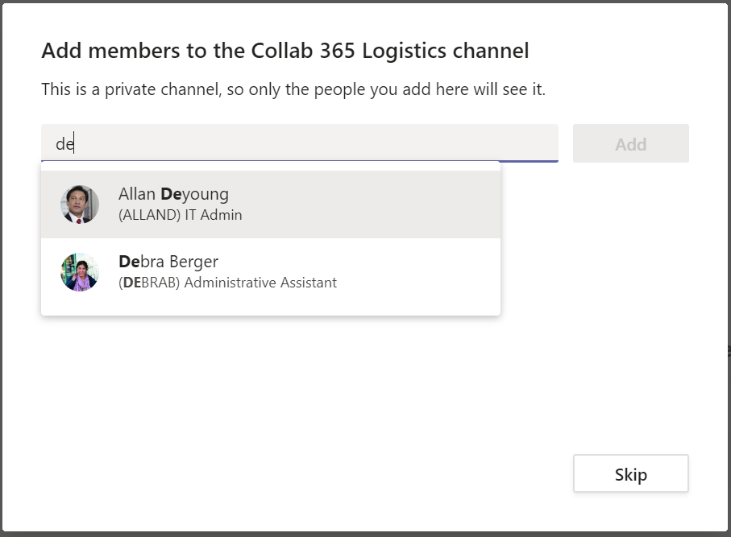The image size is (731, 537).
Task: Click the greyed-out Add button
Action: 631,143
